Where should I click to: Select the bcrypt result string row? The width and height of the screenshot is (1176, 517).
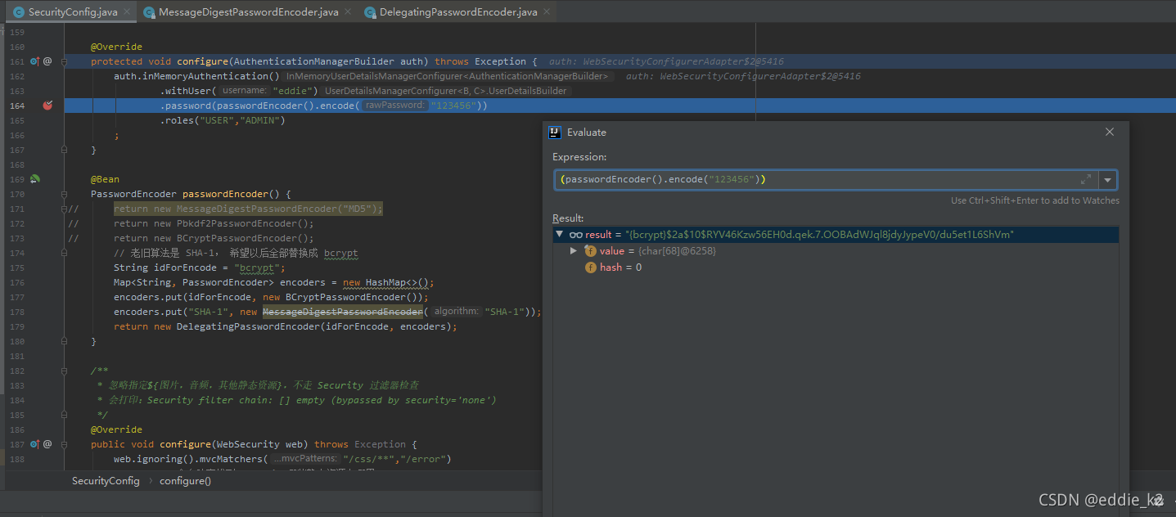[836, 235]
